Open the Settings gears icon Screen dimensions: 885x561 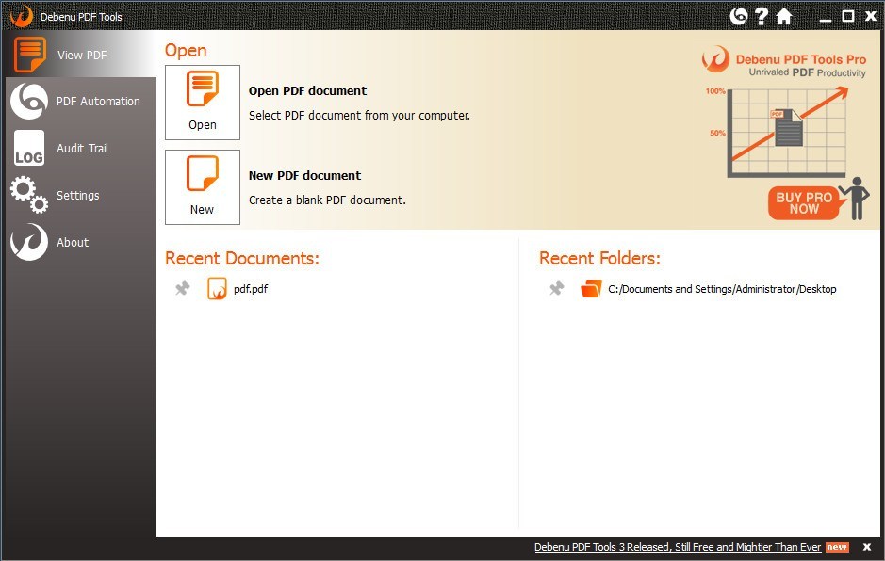click(x=29, y=195)
